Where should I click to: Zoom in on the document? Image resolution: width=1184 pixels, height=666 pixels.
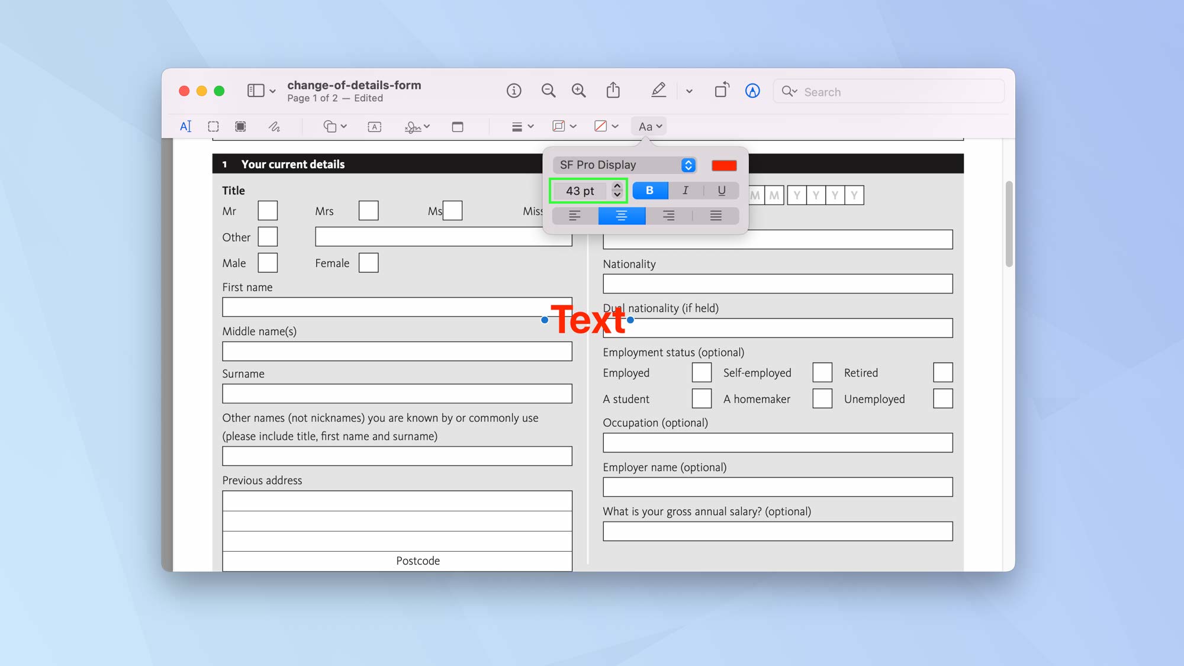(x=579, y=91)
